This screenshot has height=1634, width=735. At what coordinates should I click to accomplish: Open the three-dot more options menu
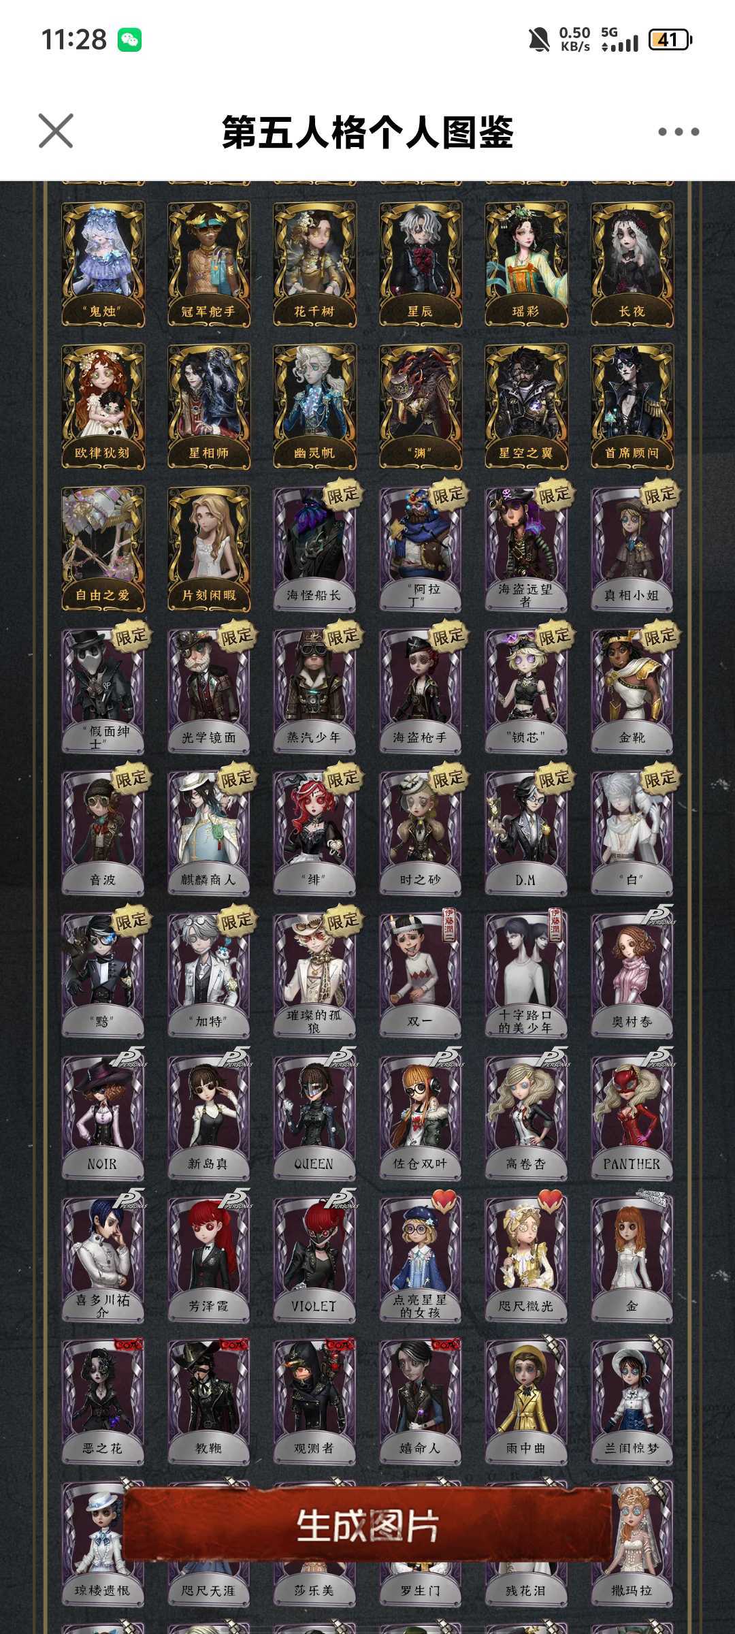(679, 131)
